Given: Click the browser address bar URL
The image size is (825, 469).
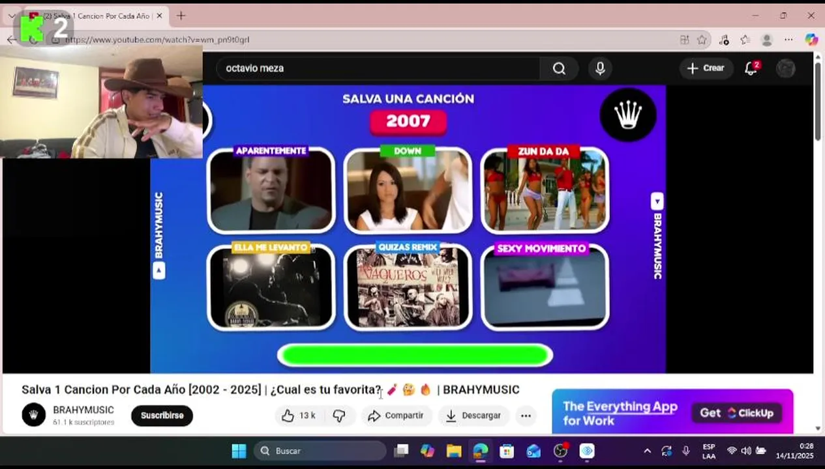Looking at the screenshot, I should 157,40.
